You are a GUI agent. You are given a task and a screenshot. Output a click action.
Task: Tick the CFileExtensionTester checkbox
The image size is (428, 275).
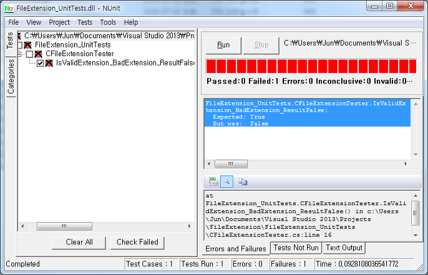click(x=29, y=54)
